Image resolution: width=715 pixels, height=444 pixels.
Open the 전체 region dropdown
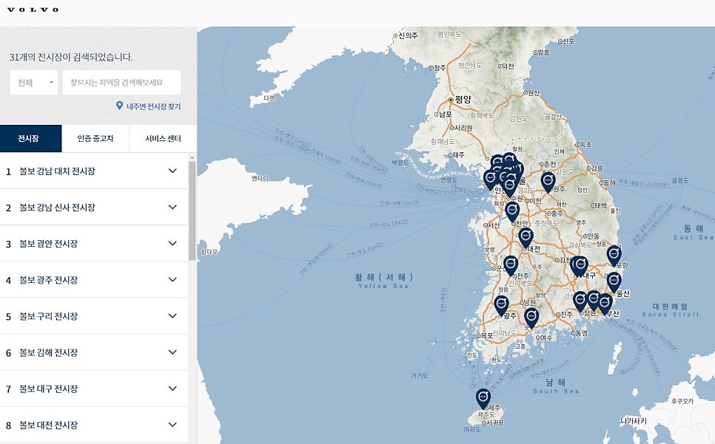point(34,82)
